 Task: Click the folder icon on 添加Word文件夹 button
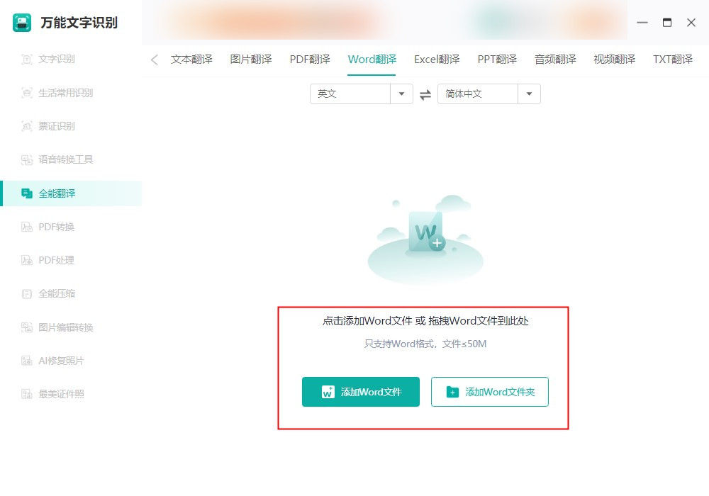(452, 392)
